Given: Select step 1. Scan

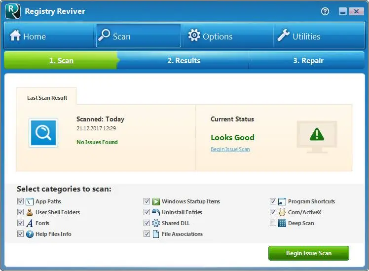Looking at the screenshot, I should coord(62,61).
